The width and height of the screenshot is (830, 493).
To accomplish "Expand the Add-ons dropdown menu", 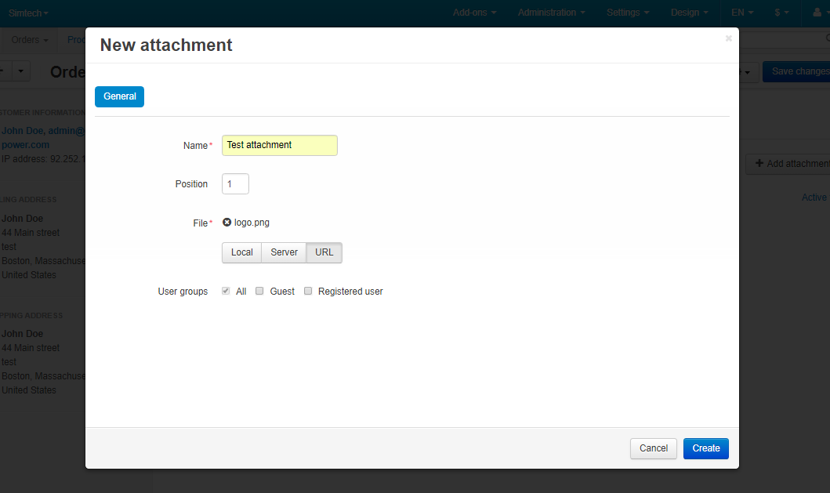I will pyautogui.click(x=474, y=13).
